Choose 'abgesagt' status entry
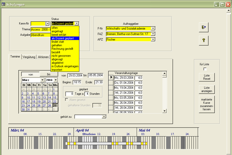232x155 pixels. click(x=65, y=59)
